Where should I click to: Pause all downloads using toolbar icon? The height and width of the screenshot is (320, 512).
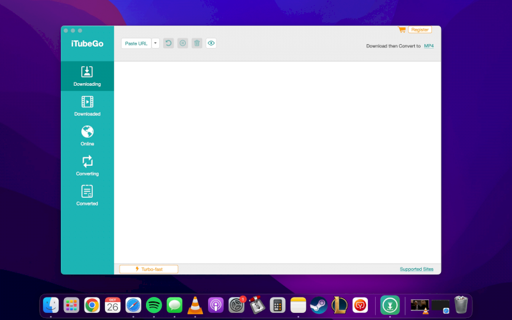182,44
